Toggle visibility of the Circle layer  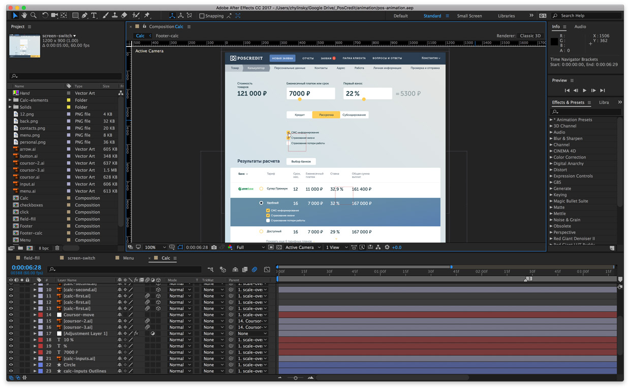point(11,365)
